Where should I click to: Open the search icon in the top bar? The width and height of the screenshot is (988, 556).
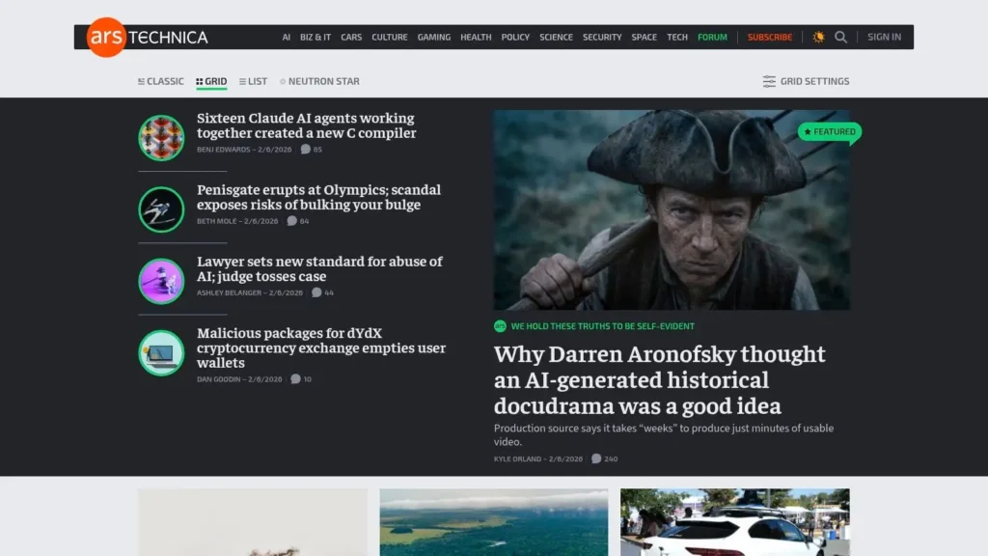coord(840,37)
